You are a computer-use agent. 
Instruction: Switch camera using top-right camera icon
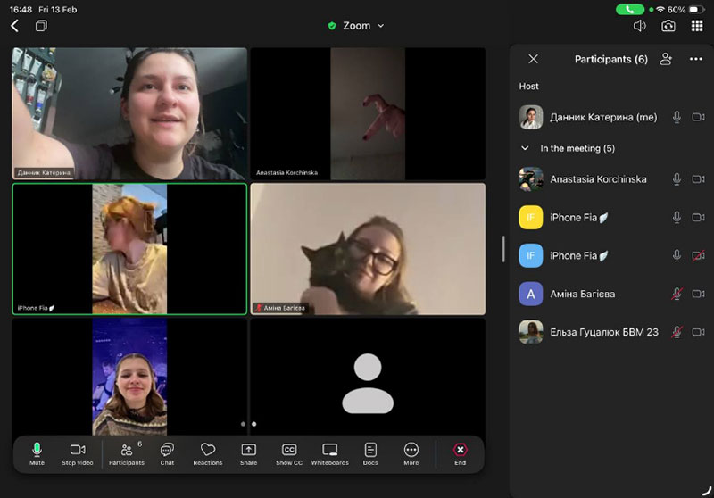(x=668, y=26)
